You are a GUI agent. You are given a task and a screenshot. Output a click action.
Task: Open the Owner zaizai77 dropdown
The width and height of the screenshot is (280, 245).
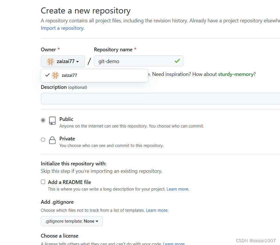[x=63, y=61]
